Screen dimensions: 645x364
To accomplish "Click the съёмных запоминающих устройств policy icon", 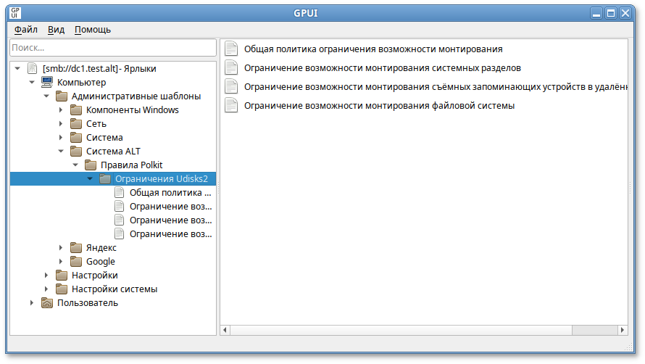I will click(231, 87).
